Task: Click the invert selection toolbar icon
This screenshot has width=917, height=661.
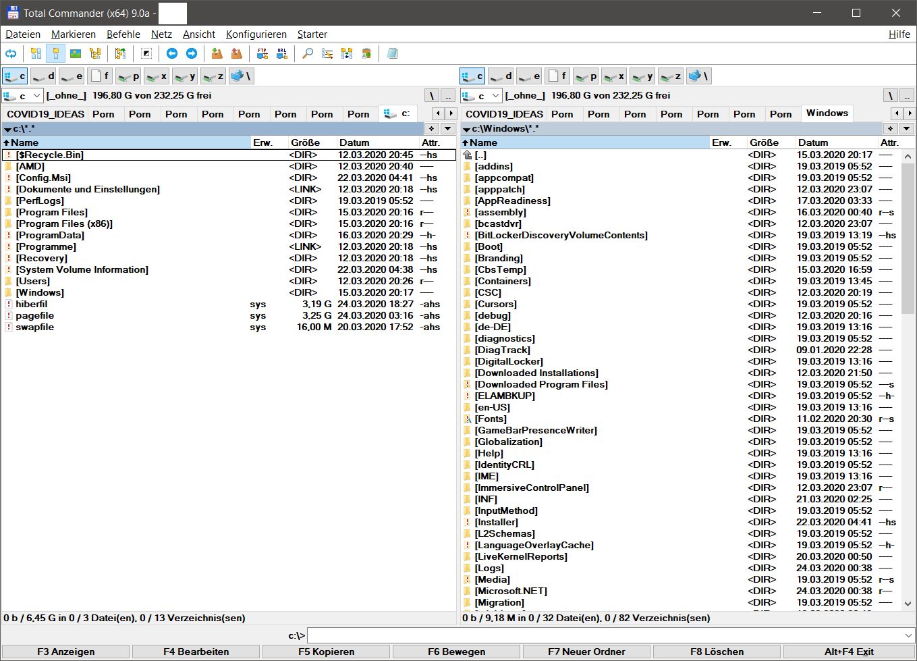Action: (146, 53)
